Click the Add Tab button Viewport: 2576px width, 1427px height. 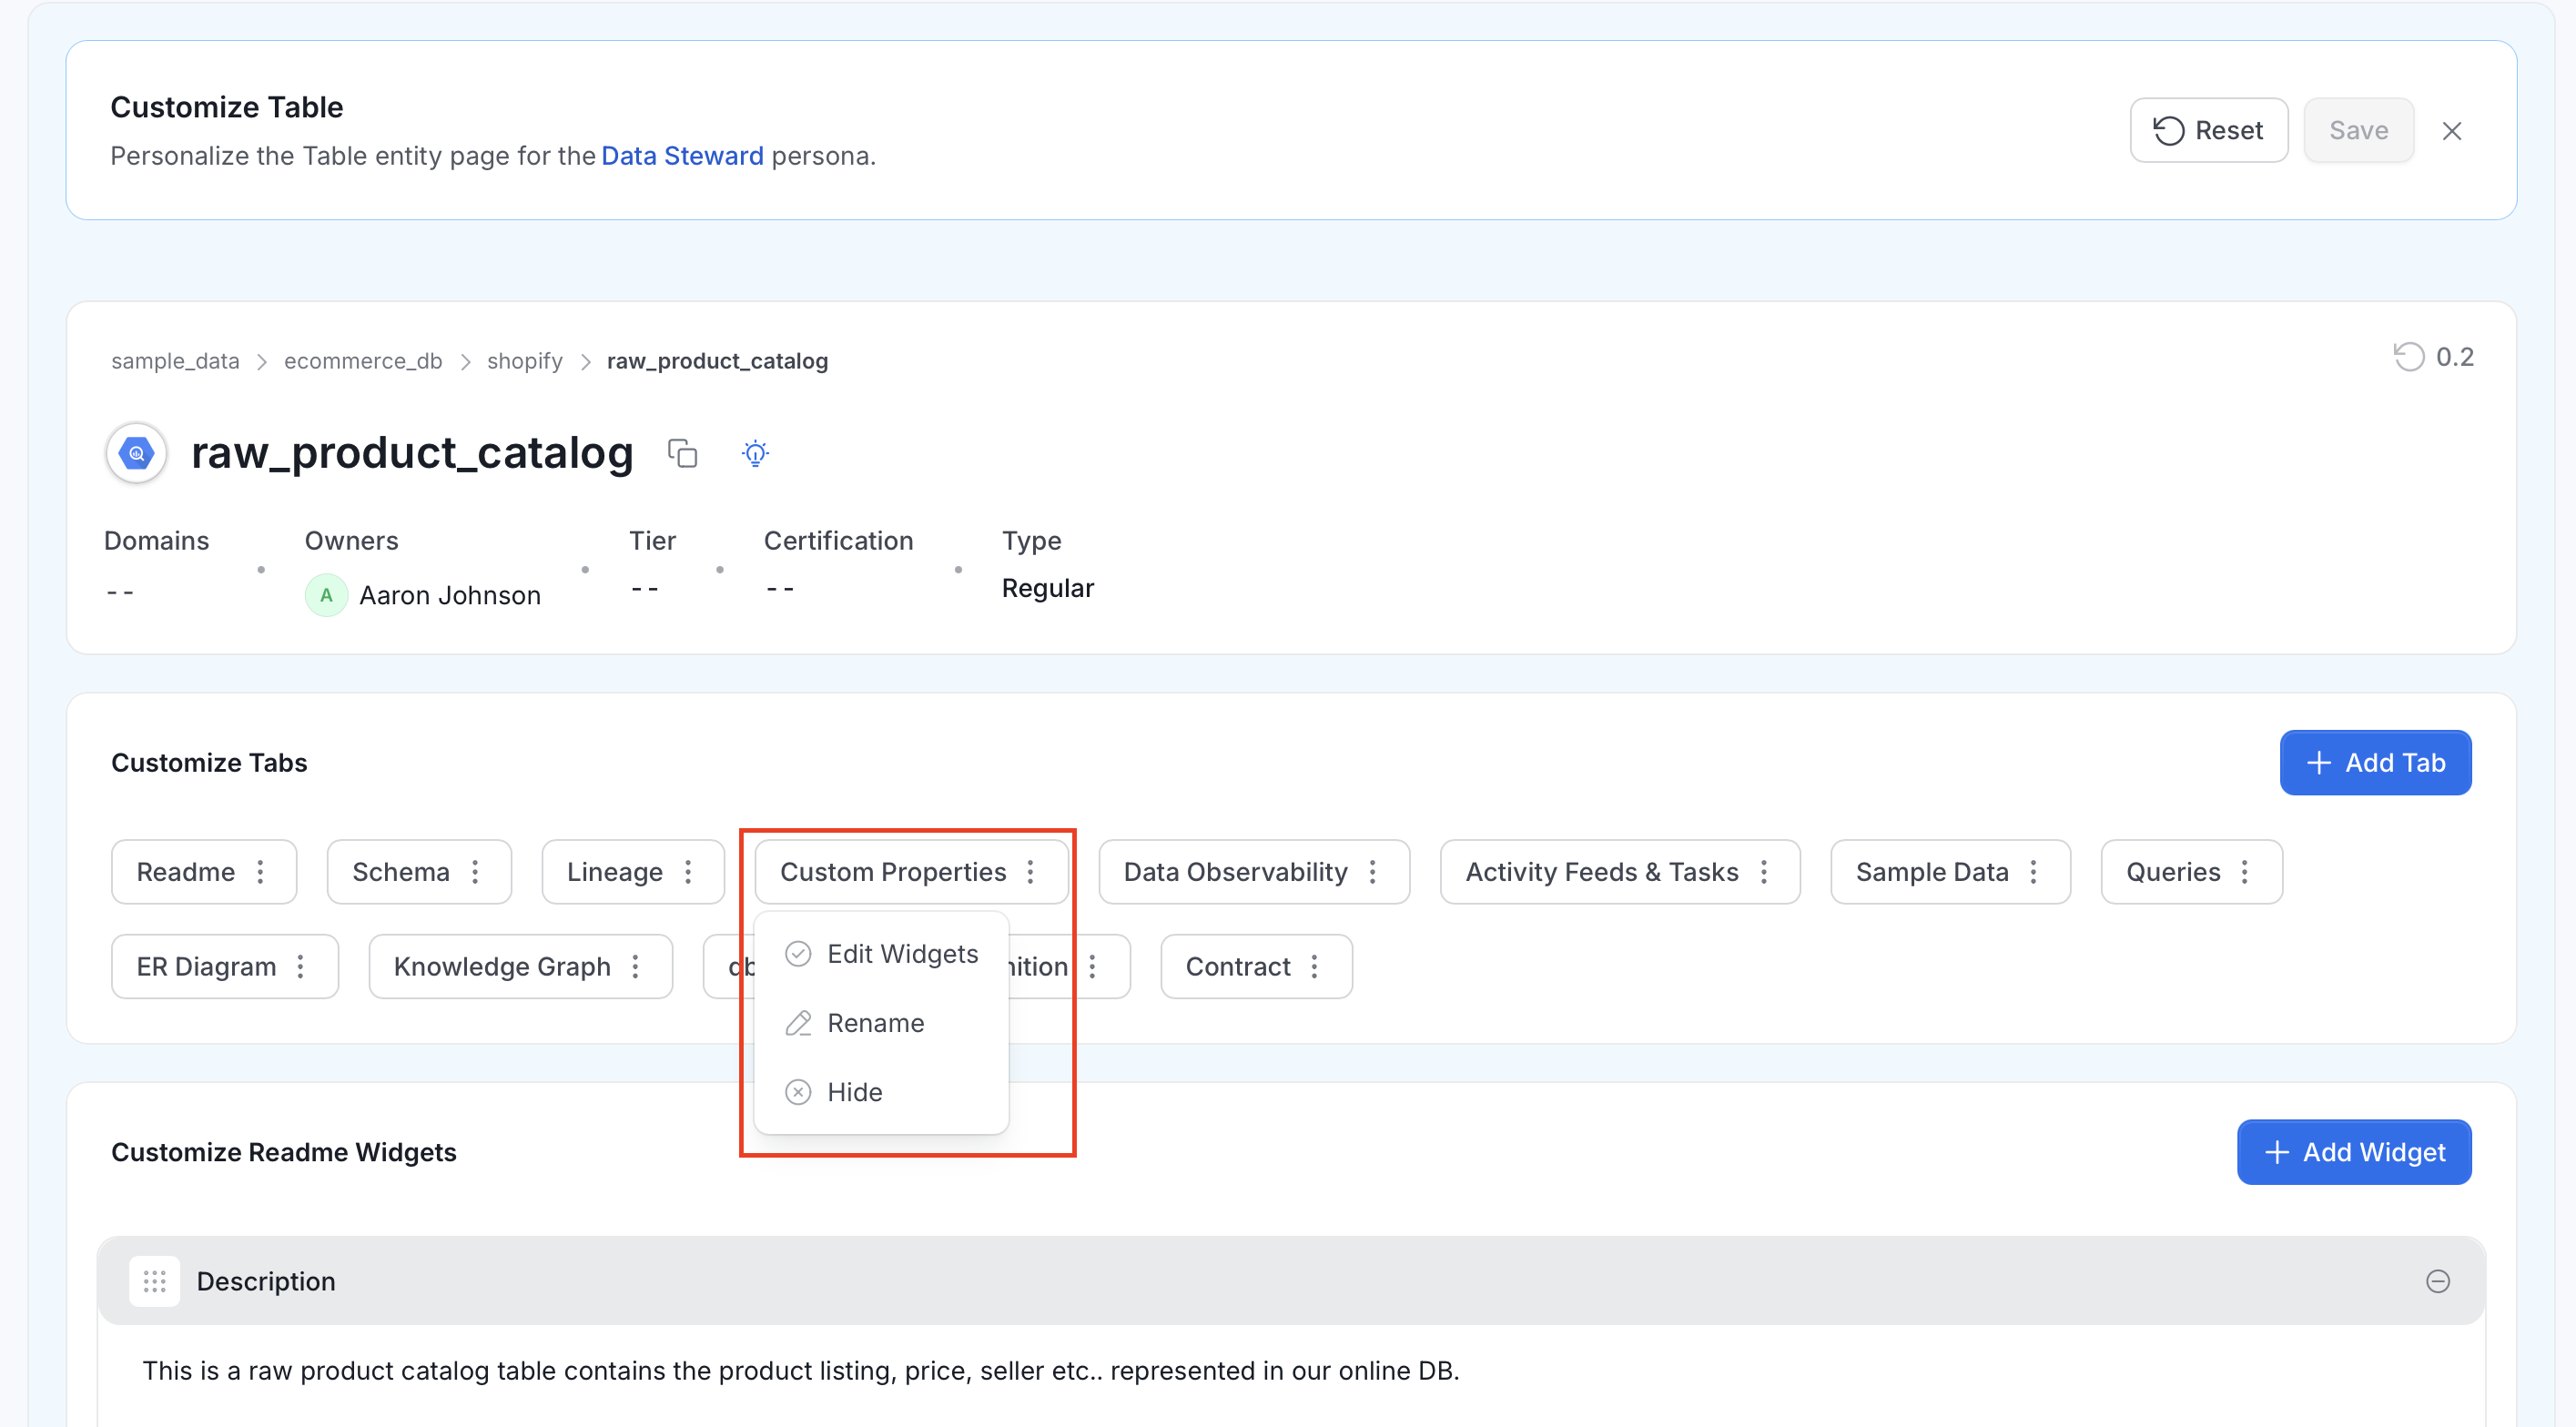[2375, 763]
